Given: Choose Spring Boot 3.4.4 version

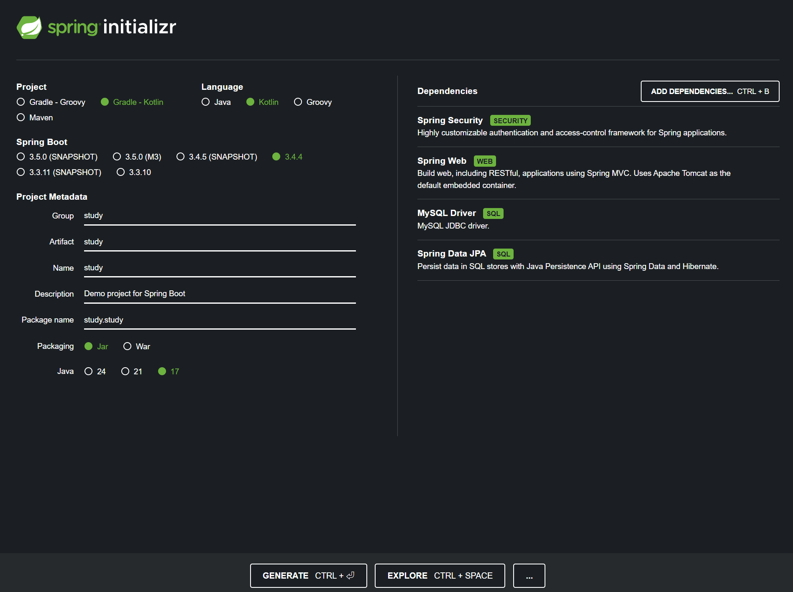Looking at the screenshot, I should point(287,157).
